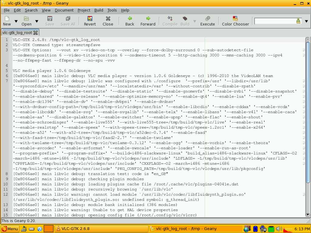The height and width of the screenshot is (233, 311).
Task: Click in the toolbar search field
Action: pyautogui.click(x=275, y=21)
